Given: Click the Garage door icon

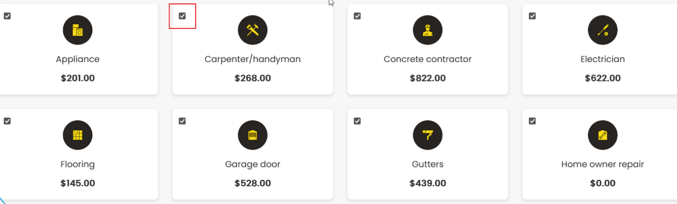Looking at the screenshot, I should tap(253, 135).
